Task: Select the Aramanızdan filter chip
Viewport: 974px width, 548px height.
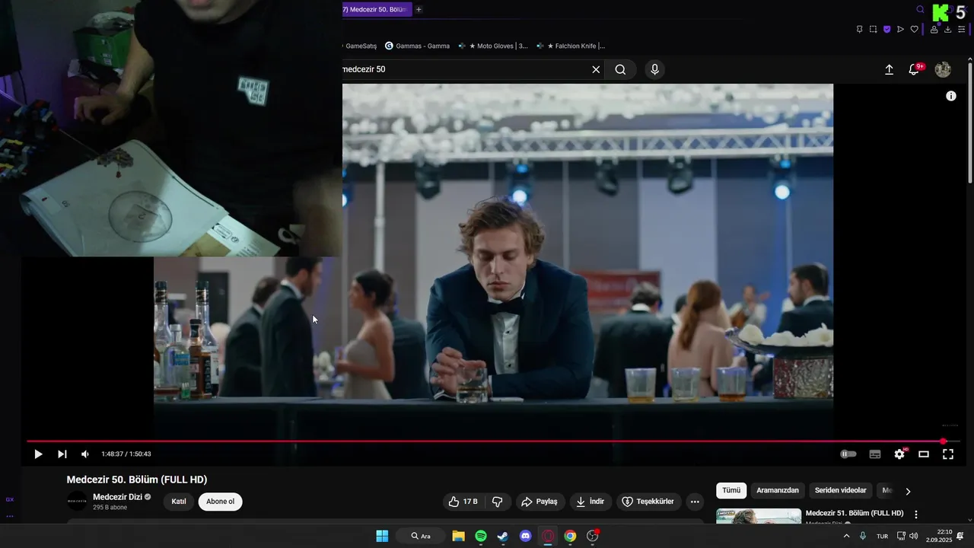Action: pyautogui.click(x=778, y=491)
